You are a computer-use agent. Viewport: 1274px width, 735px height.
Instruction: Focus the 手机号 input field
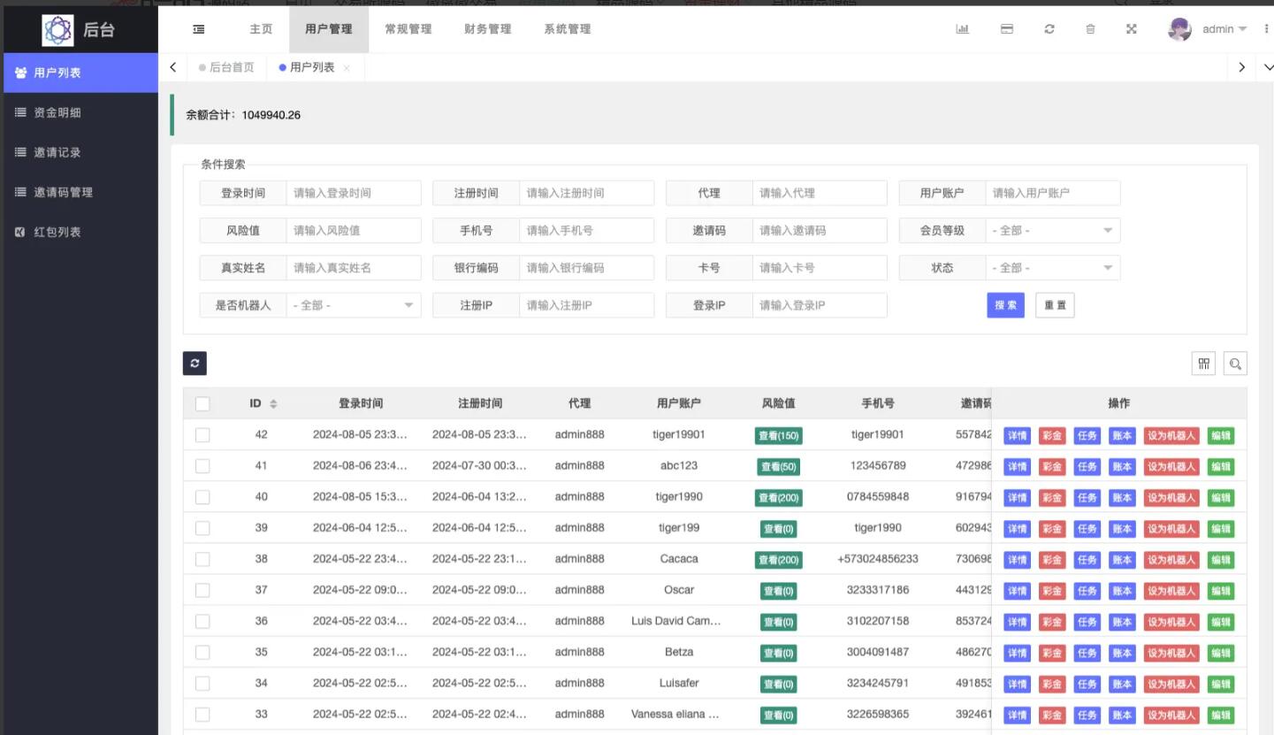click(586, 231)
